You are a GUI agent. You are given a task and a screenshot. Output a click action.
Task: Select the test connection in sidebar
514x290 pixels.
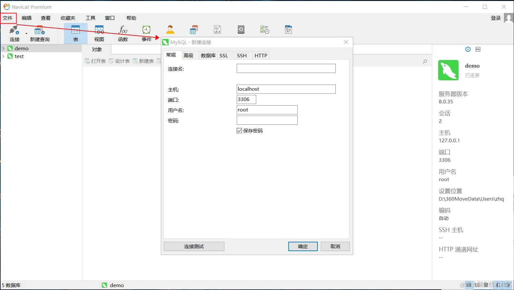pyautogui.click(x=19, y=56)
